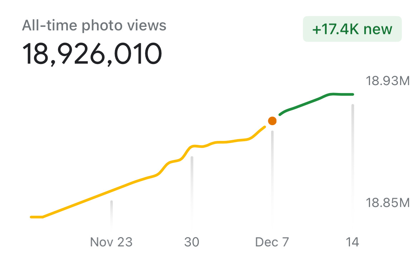Click the "All-time photo views" heading
Screen dimensions: 419x280
pyautogui.click(x=94, y=25)
